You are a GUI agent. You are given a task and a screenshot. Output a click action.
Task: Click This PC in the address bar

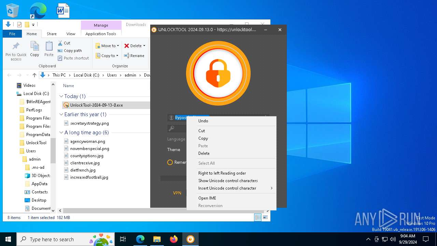tap(59, 75)
